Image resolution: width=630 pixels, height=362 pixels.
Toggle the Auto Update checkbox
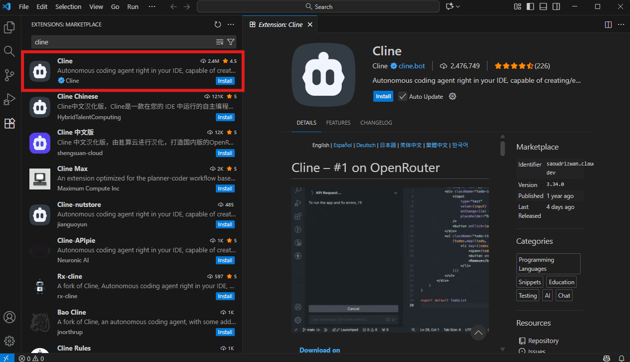403,96
